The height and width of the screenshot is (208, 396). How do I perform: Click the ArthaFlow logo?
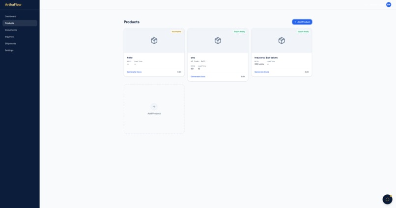[x=13, y=4]
